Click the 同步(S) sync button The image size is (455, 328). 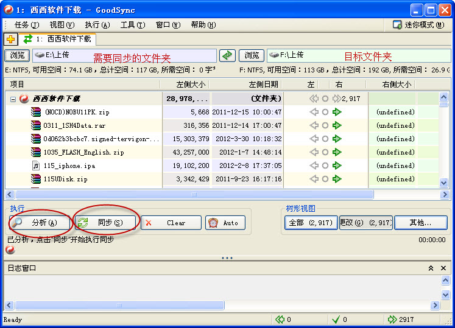105,223
